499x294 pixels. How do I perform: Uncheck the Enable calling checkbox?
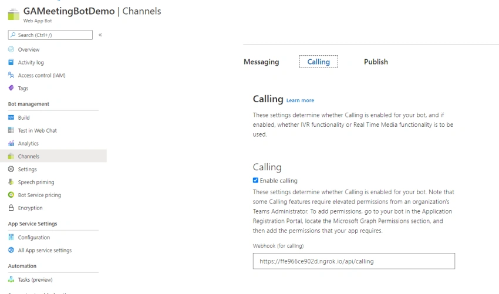coord(255,180)
